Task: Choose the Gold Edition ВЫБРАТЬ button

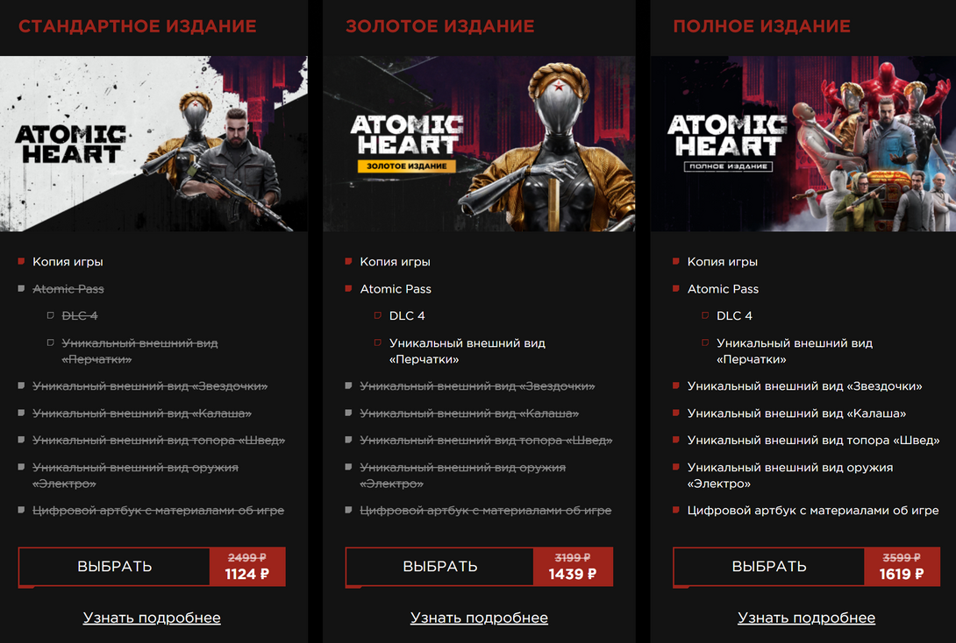Action: (x=439, y=566)
